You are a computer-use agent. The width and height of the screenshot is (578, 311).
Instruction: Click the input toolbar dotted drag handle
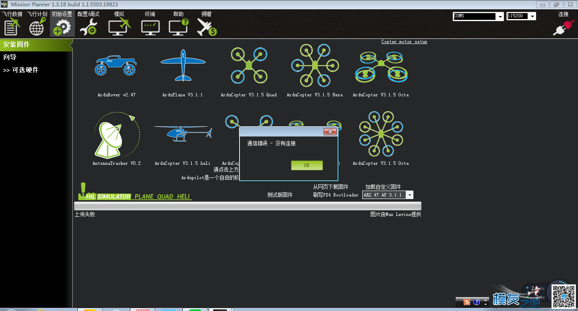coord(459,302)
